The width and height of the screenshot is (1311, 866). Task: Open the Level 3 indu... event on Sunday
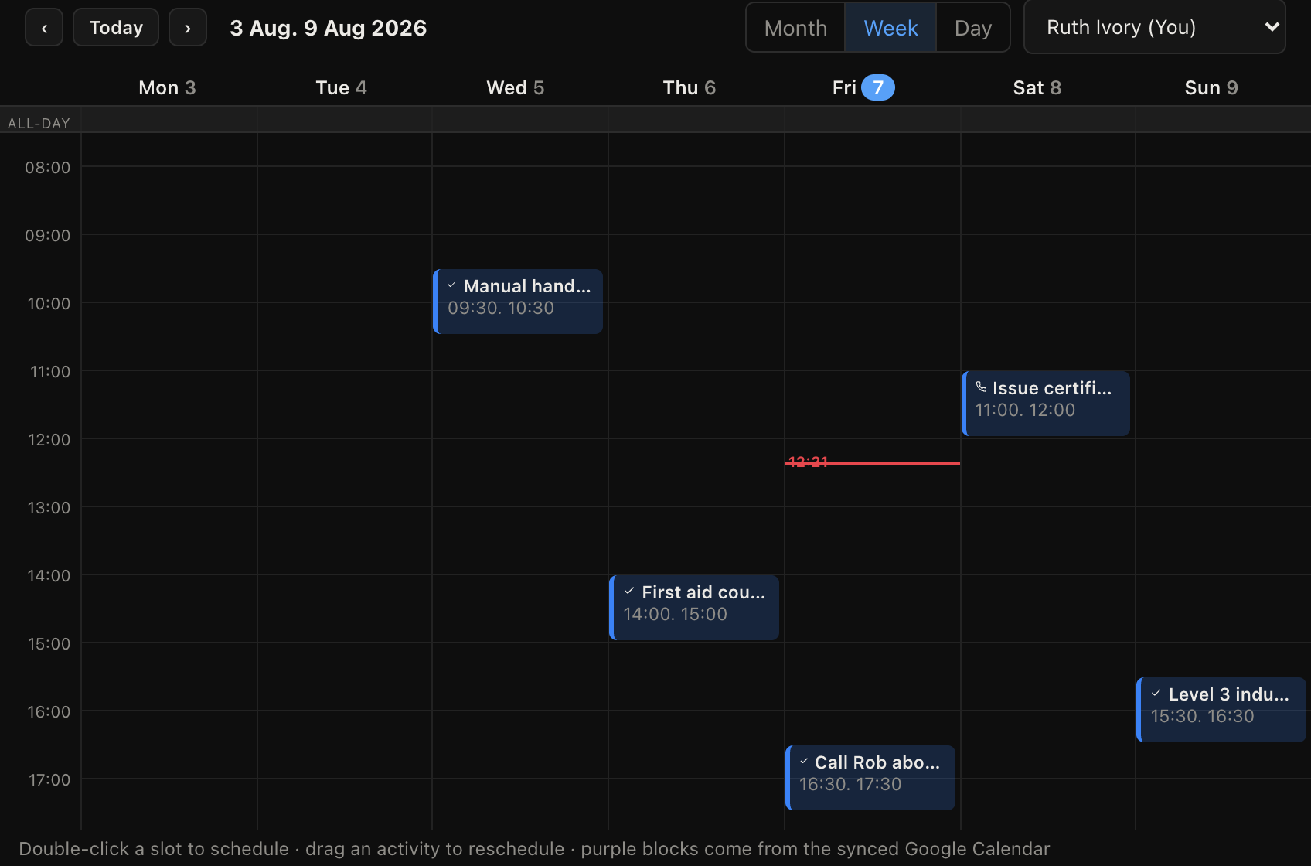1221,710
